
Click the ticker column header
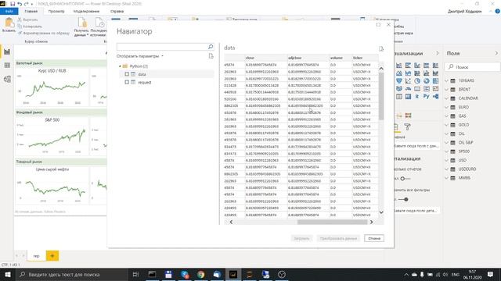pyautogui.click(x=365, y=58)
